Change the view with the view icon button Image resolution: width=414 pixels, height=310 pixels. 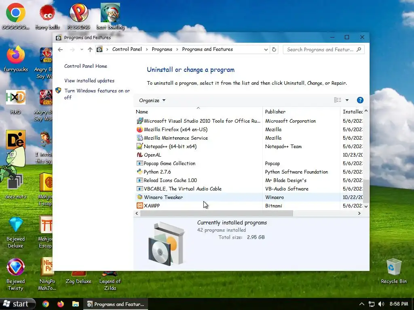338,100
